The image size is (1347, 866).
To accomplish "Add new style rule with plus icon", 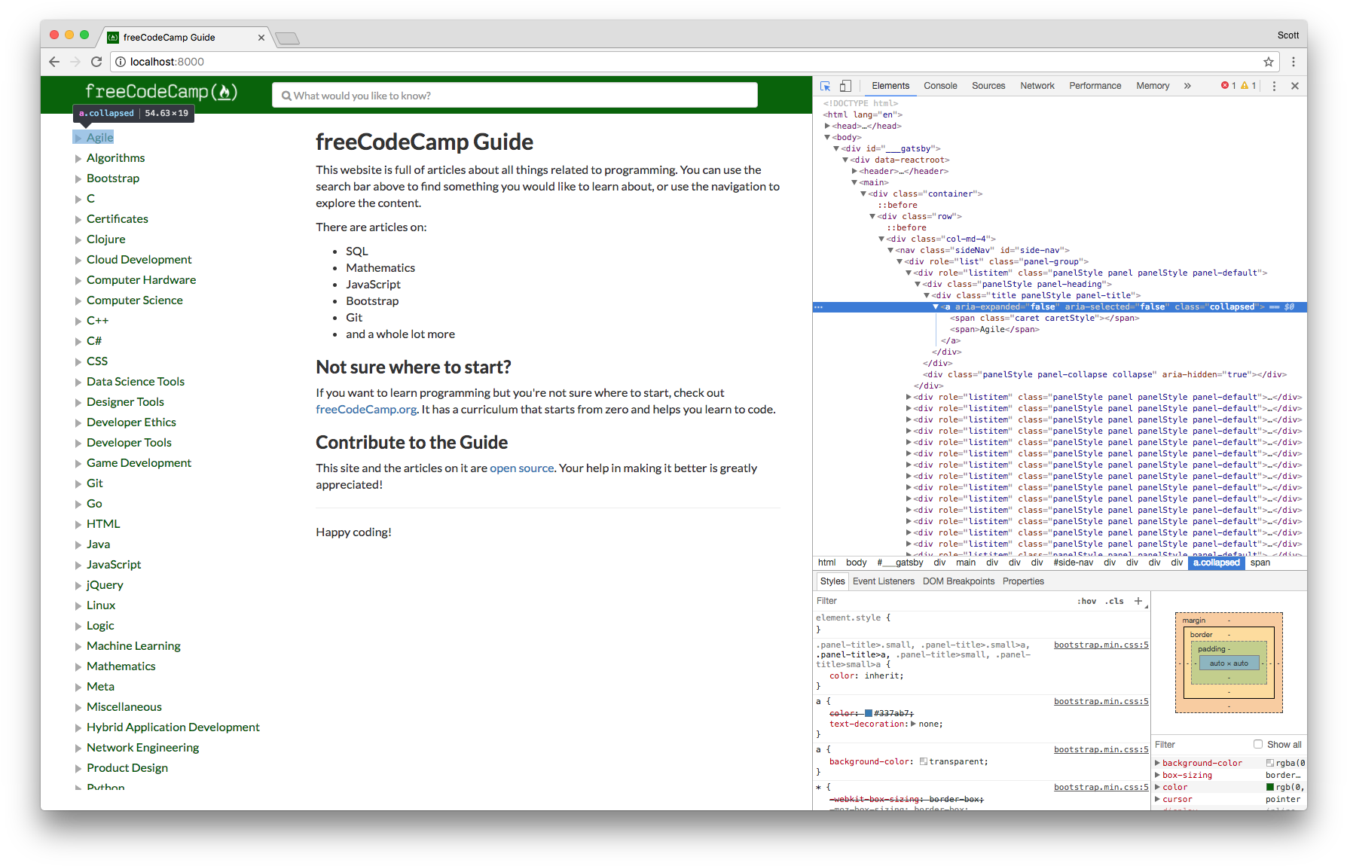I will click(1138, 601).
